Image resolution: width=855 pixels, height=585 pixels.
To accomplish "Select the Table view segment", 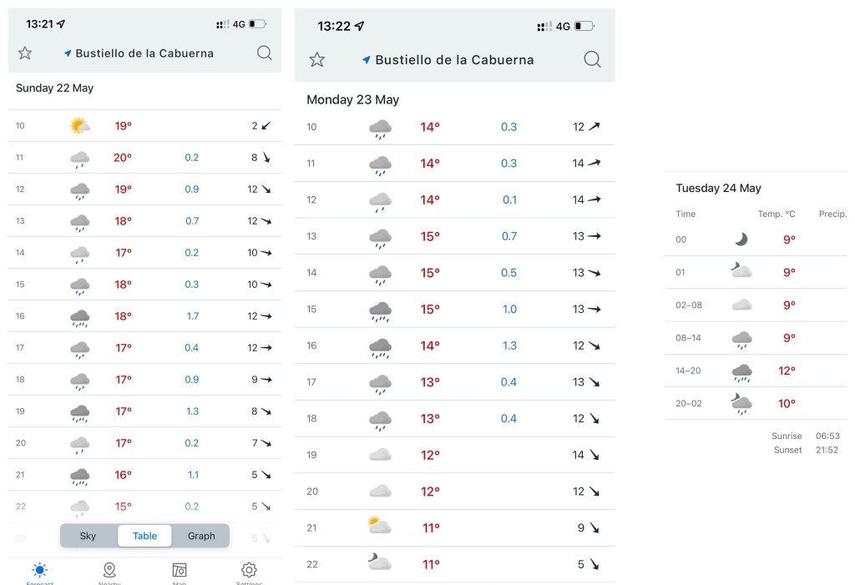I will point(144,536).
